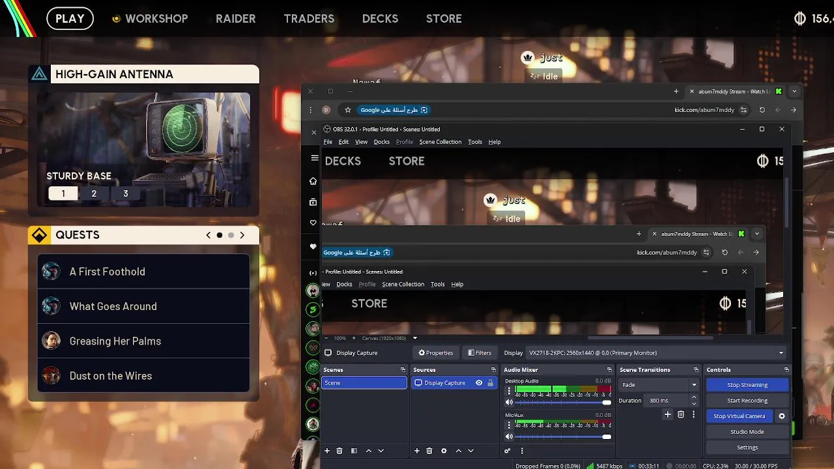Pop out the Sources dock
834x469 pixels.
click(493, 370)
